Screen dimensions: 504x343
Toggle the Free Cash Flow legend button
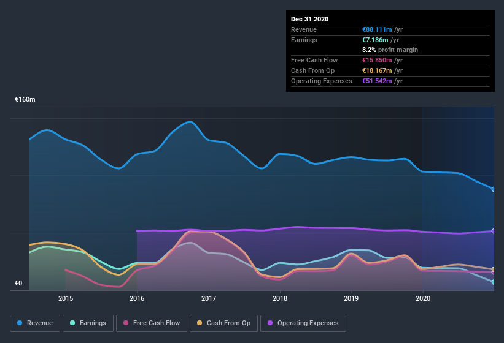[152, 323]
